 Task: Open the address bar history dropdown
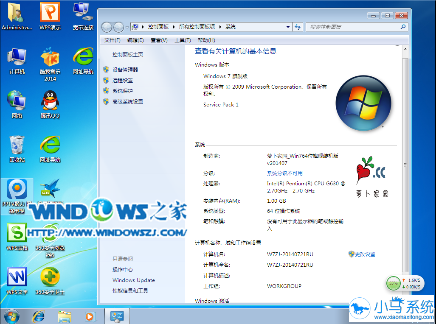[x=288, y=27]
